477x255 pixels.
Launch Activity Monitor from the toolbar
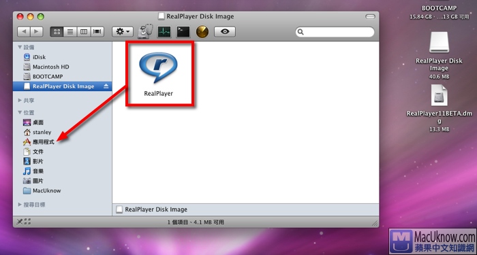164,31
